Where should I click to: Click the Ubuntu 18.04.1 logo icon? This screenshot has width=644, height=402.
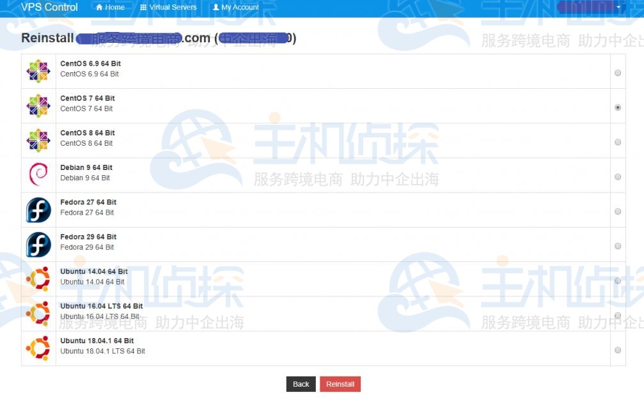tap(38, 348)
